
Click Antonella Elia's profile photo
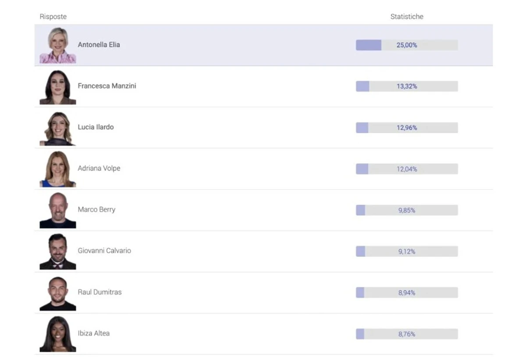tap(58, 46)
